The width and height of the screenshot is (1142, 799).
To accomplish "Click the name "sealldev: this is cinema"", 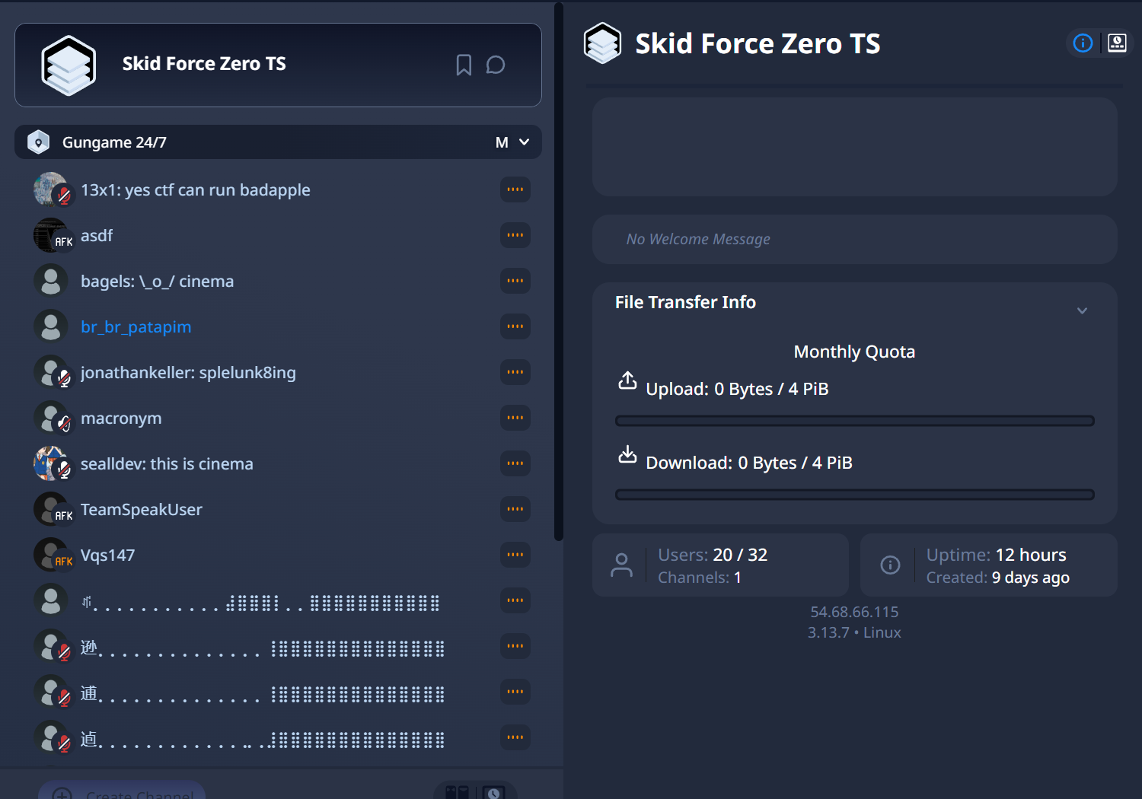I will pyautogui.click(x=167, y=463).
